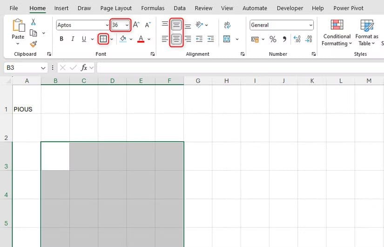This screenshot has height=247, width=384.
Task: Open the Power Pivot tab
Action: coord(348,8)
